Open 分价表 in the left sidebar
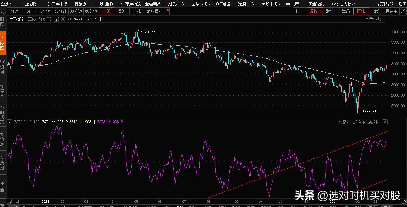The image size is (407, 207). [x=2, y=138]
